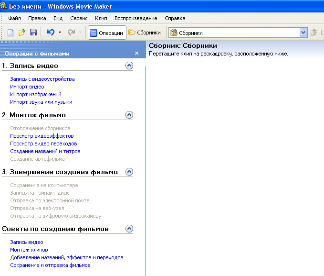Toggle the Сборники collections pane button
Image resolution: width=324 pixels, height=276 pixels.
pos(145,33)
